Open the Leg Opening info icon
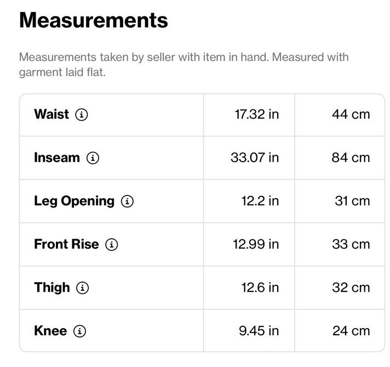This screenshot has height=367, width=390. coord(127,201)
